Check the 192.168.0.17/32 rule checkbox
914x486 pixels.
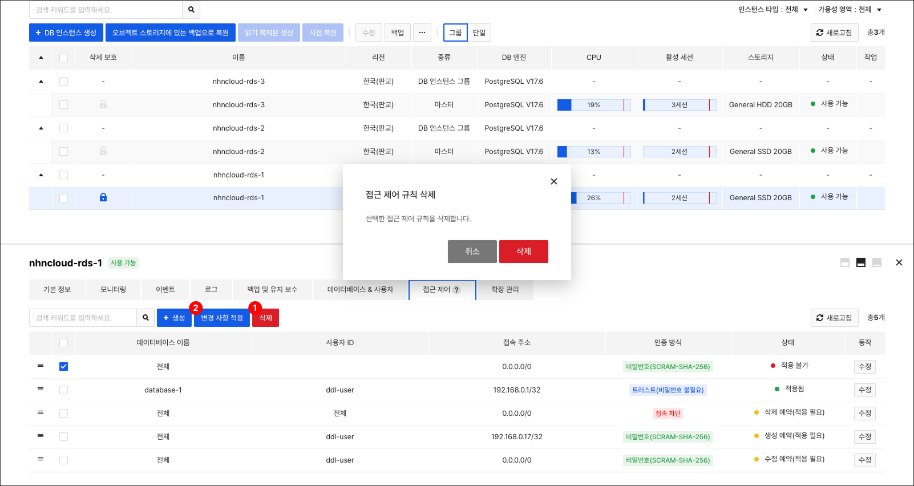[63, 436]
